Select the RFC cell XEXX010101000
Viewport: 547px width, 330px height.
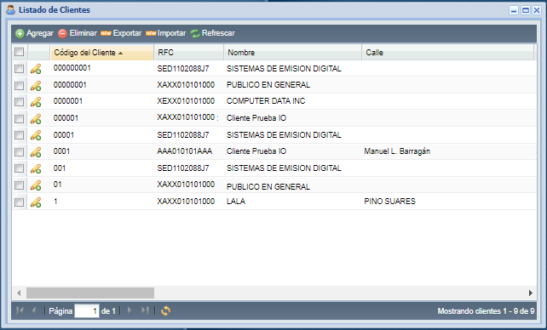[186, 101]
